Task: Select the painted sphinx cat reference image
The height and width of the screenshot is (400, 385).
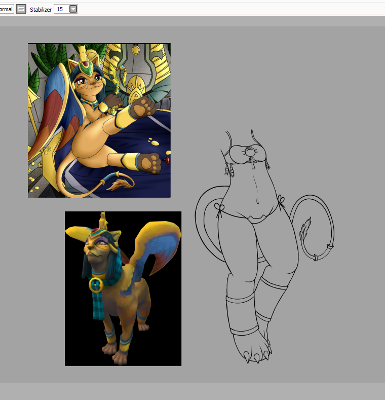Action: [x=99, y=121]
